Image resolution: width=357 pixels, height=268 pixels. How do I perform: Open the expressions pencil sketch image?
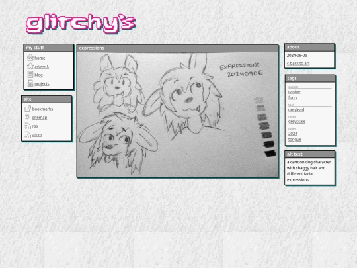[177, 114]
